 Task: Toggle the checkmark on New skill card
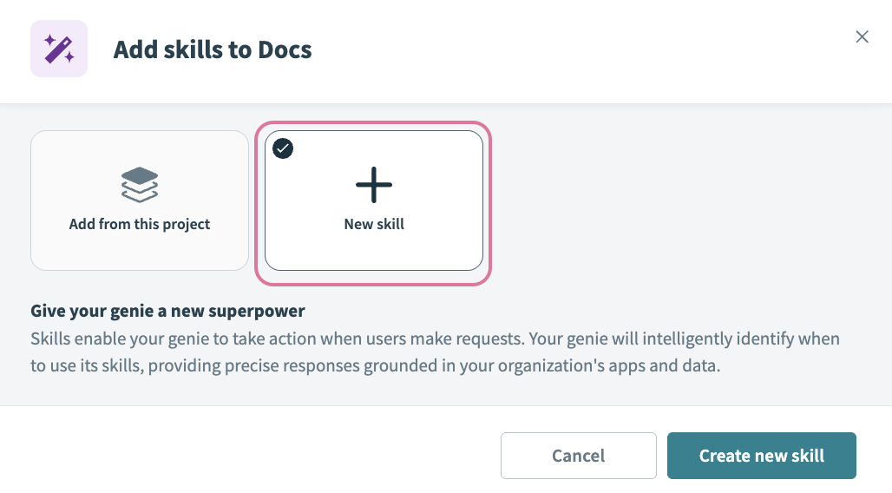pyautogui.click(x=283, y=148)
